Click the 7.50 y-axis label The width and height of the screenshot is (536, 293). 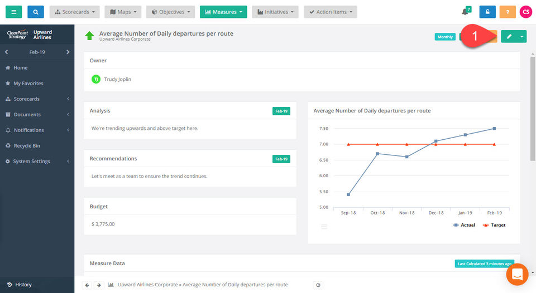[324, 129]
